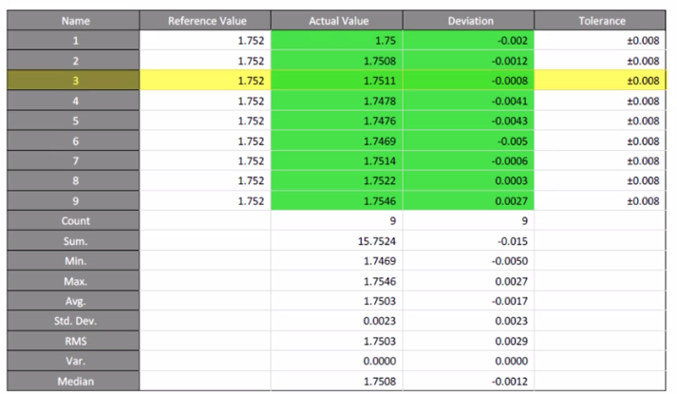This screenshot has width=677, height=394.
Task: Select row header named 6
Action: tap(73, 141)
